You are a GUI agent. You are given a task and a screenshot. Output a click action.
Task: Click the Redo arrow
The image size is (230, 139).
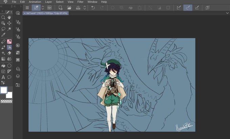pos(102,8)
